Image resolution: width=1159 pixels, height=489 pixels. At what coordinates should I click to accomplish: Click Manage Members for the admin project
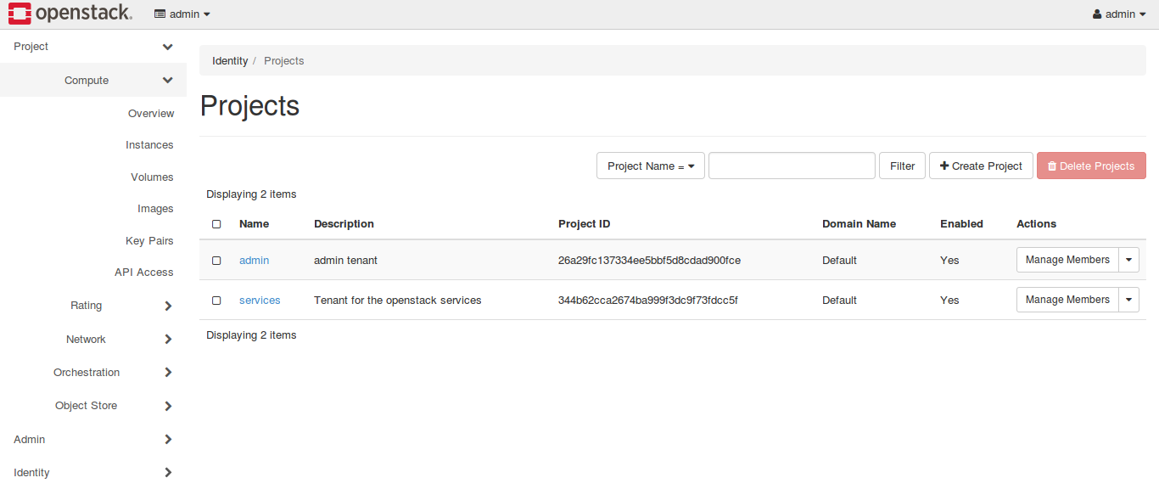tap(1067, 260)
